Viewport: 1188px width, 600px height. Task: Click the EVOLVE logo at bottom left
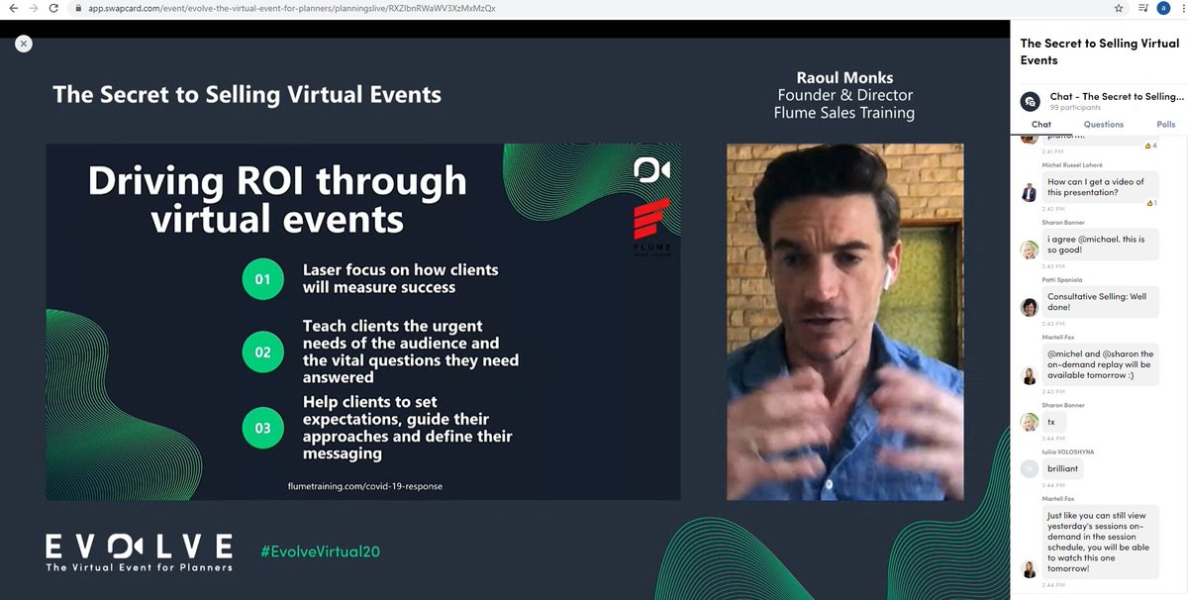coord(139,552)
